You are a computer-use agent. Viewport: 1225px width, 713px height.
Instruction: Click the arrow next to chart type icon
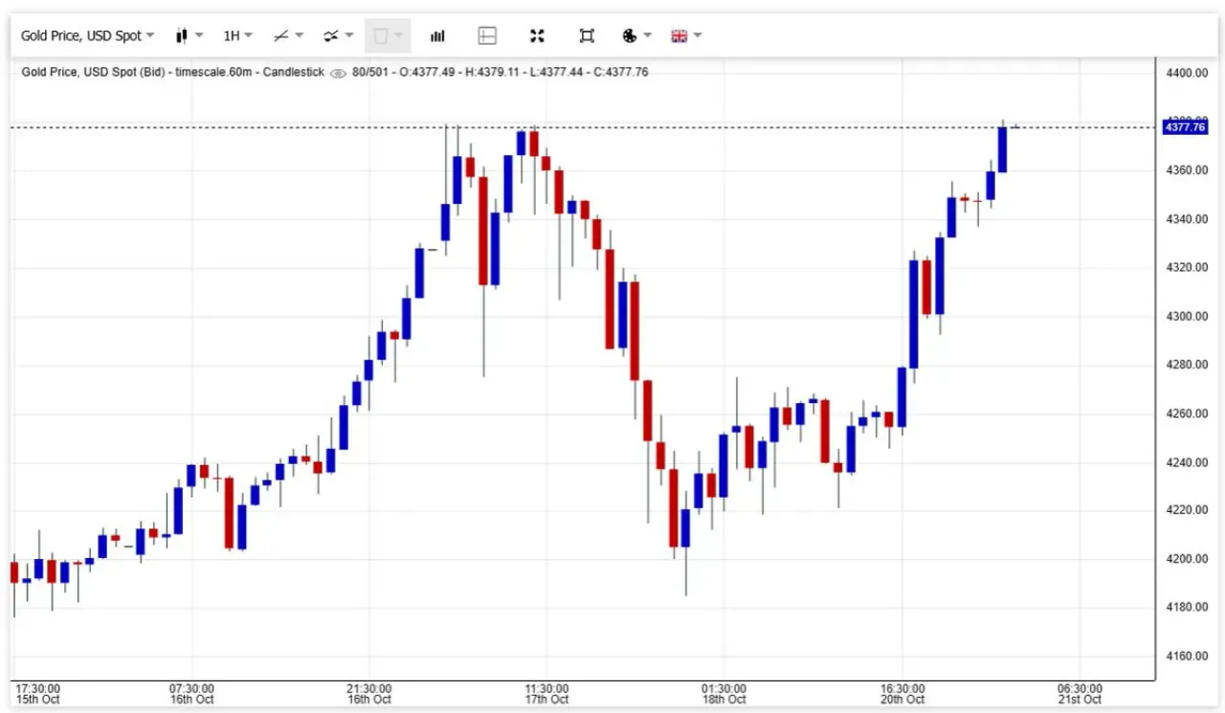coord(199,36)
